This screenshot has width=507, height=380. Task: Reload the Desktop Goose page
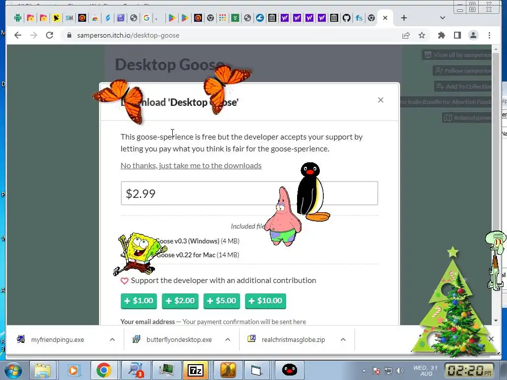pyautogui.click(x=50, y=35)
